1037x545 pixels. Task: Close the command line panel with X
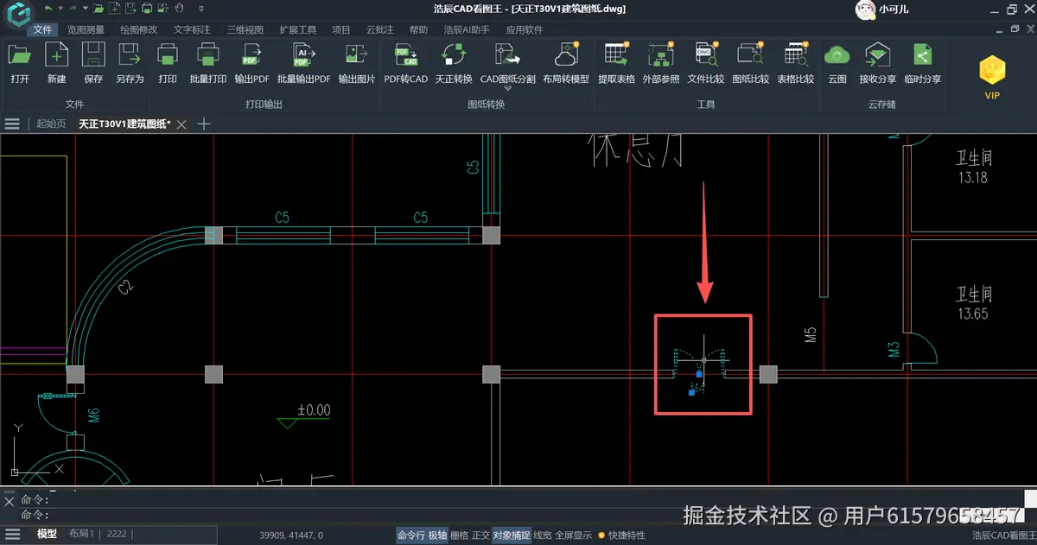click(x=9, y=500)
